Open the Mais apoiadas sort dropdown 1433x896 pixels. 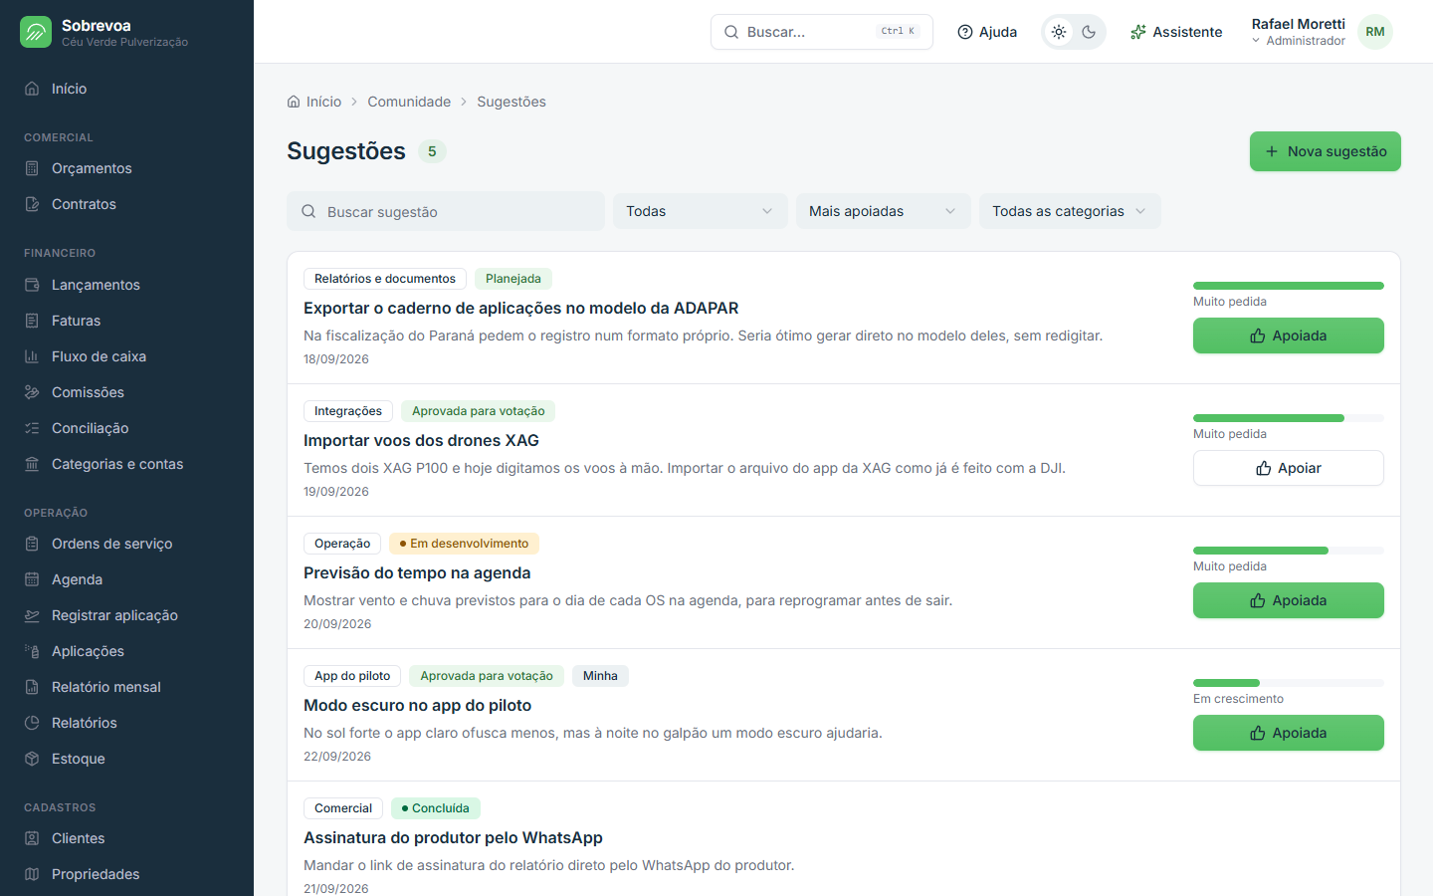pyautogui.click(x=884, y=211)
